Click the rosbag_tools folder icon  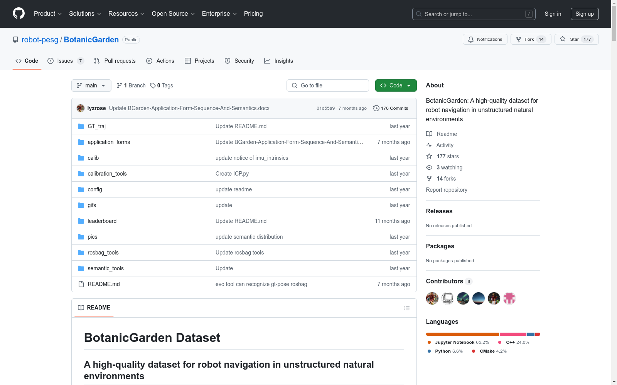[x=81, y=253]
